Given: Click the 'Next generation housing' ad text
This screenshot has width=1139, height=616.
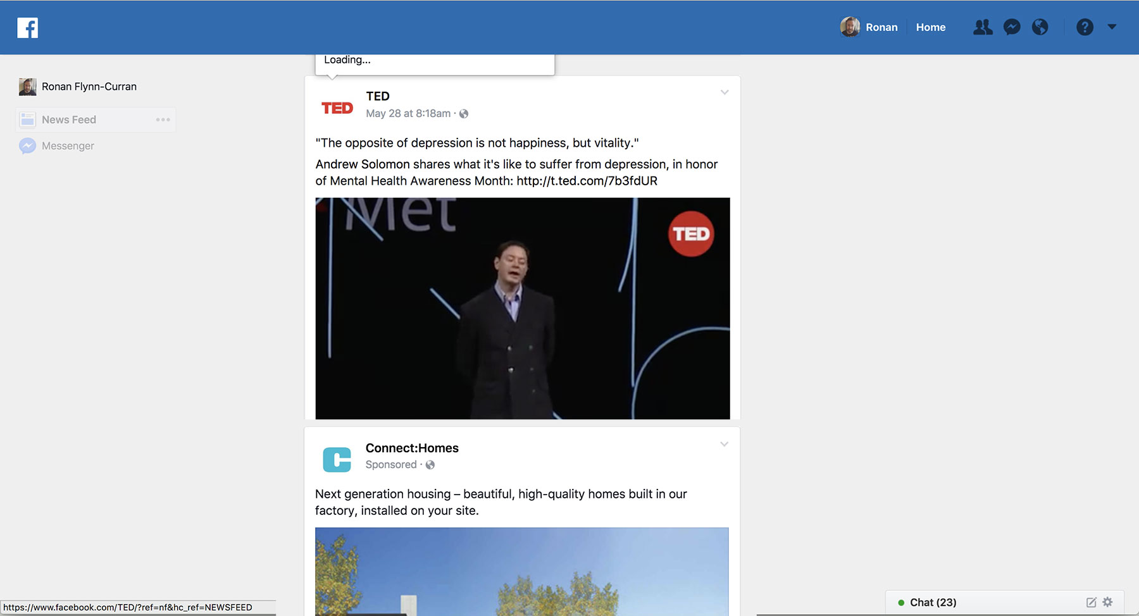Looking at the screenshot, I should tap(501, 502).
